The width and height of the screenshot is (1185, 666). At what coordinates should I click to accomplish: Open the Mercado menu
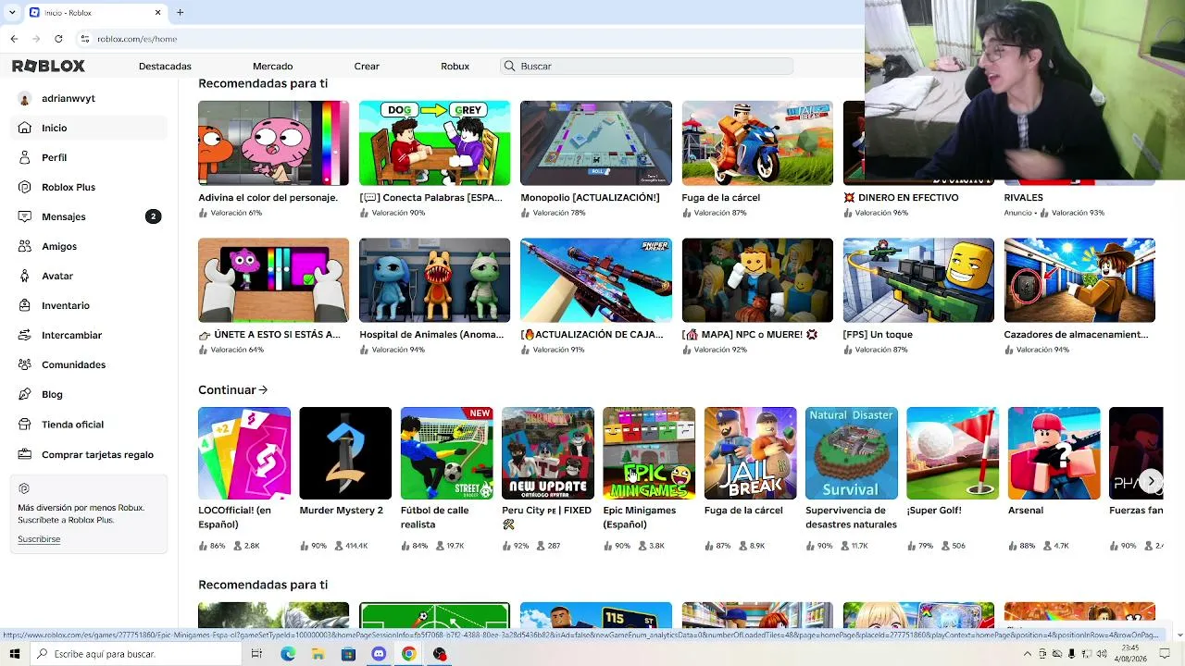click(x=272, y=67)
